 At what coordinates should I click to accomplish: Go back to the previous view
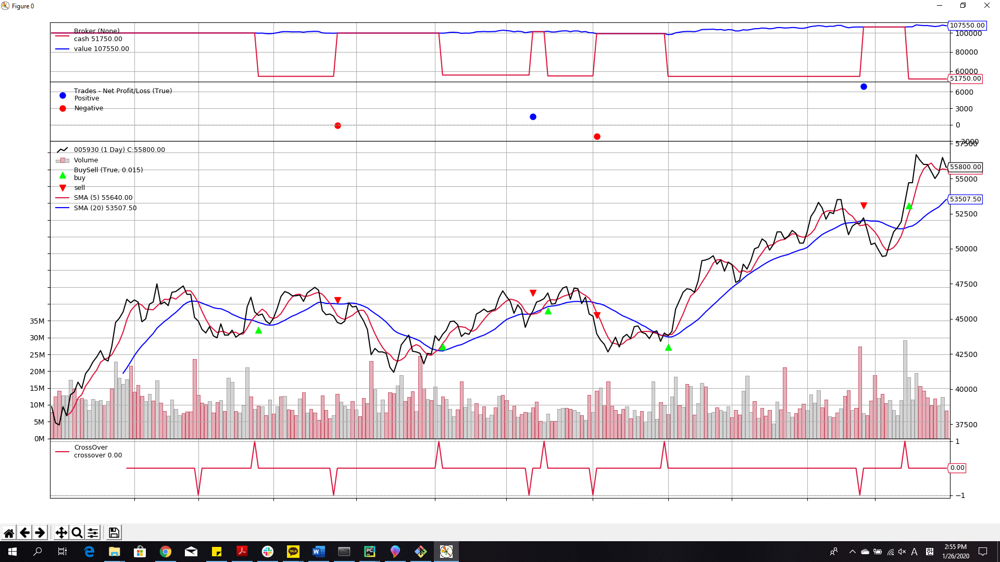pyautogui.click(x=24, y=532)
